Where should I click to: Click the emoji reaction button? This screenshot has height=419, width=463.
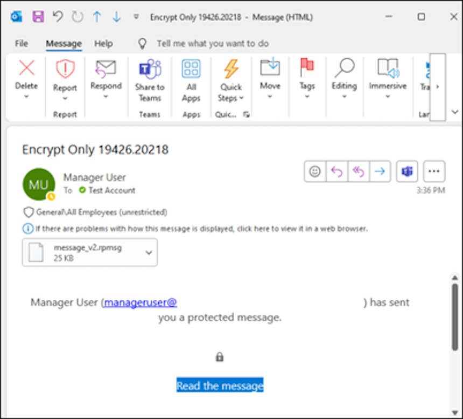(x=315, y=171)
